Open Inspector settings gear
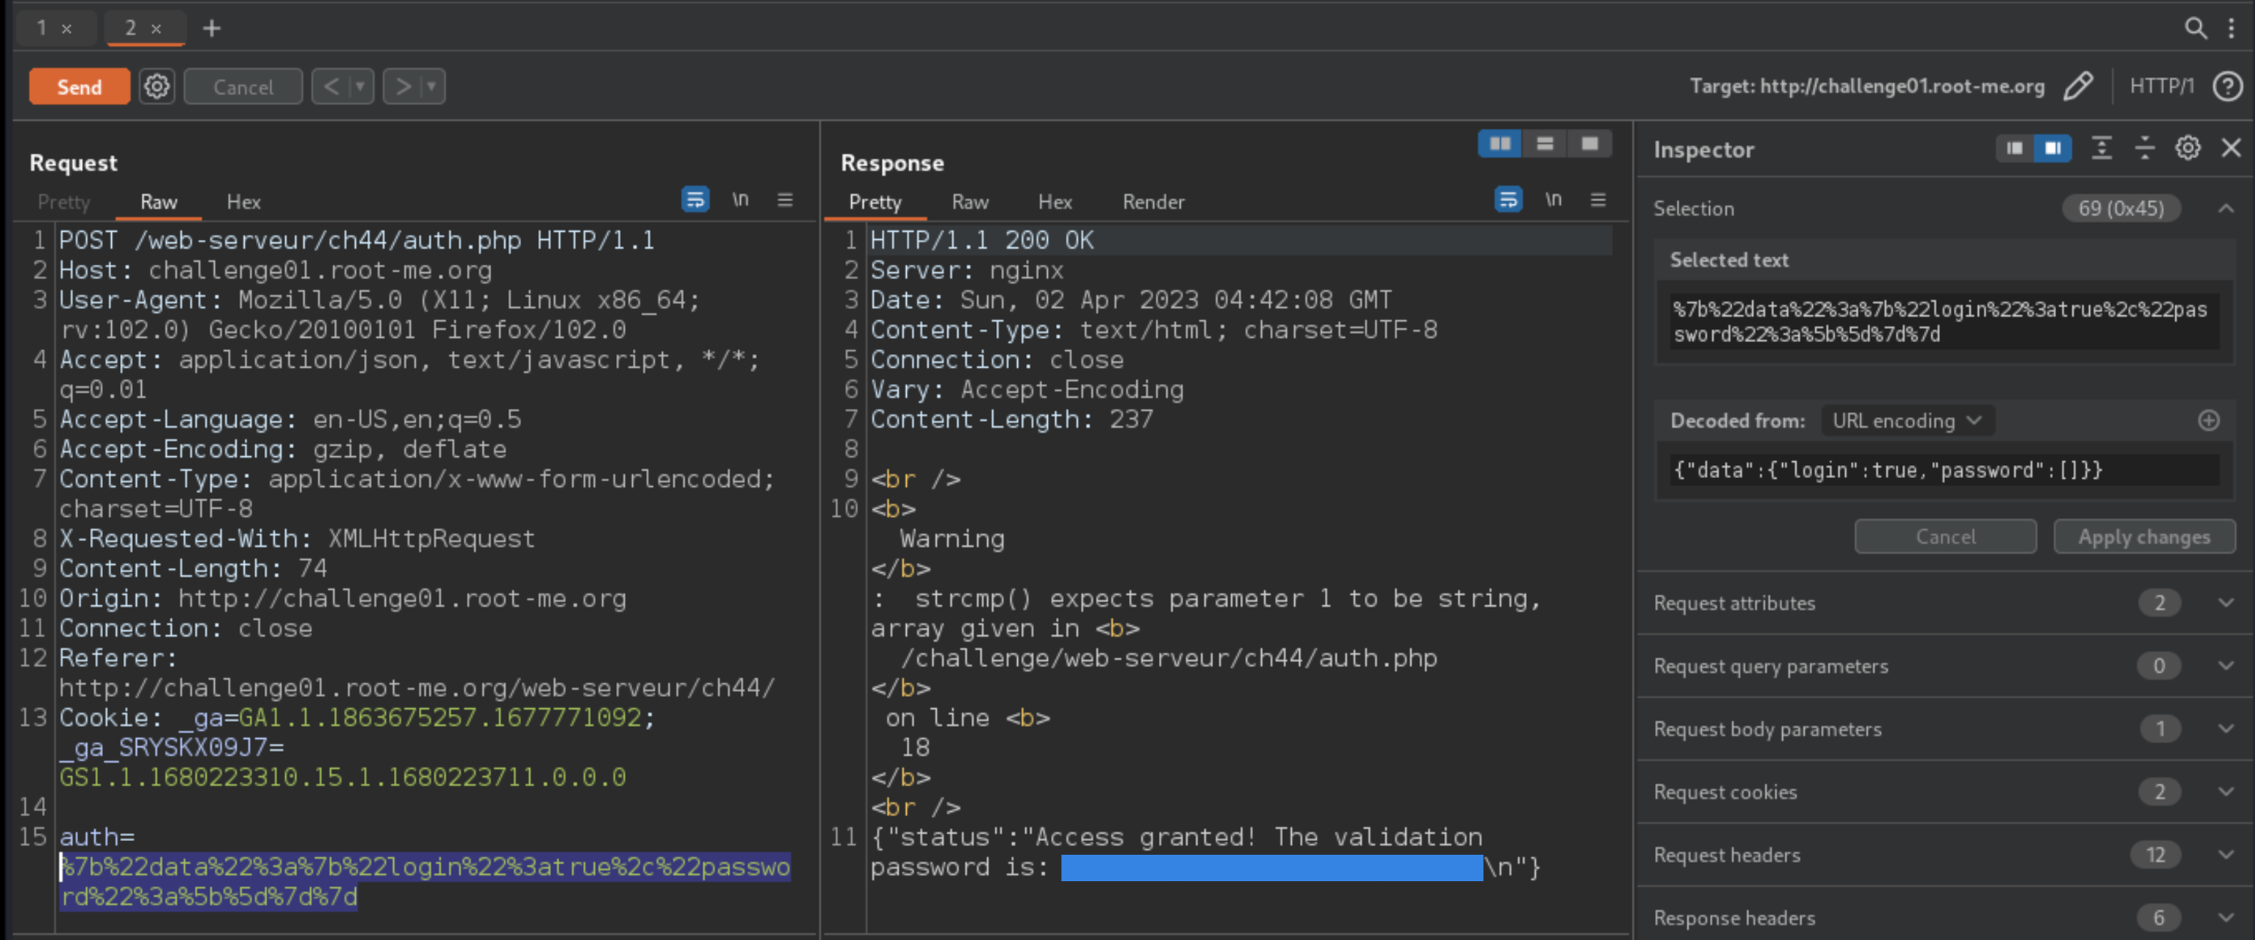 pos(2187,148)
